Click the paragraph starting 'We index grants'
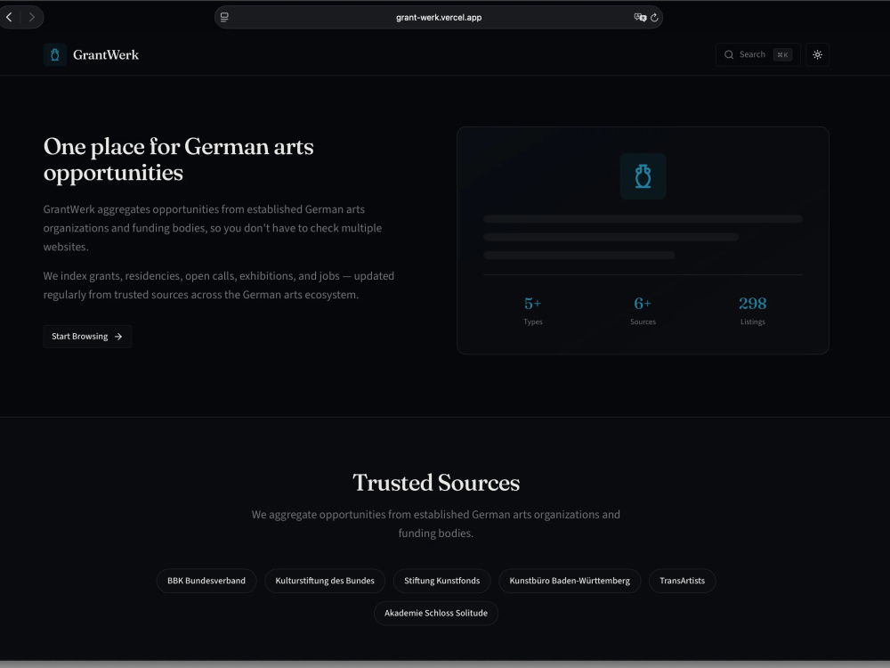Screen dimensions: 890x668 coord(219,285)
